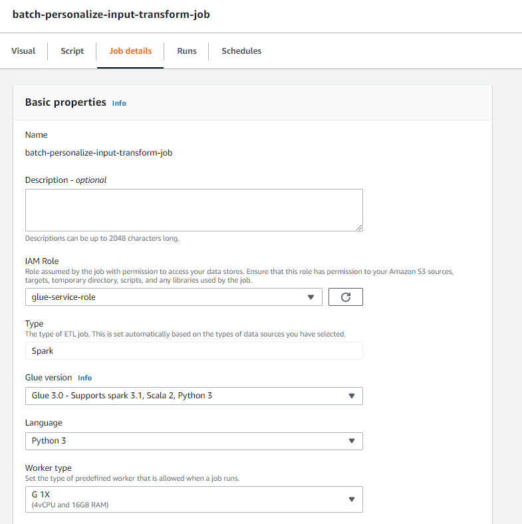Open the Worker type G 1X dropdown
The width and height of the screenshot is (522, 524).
coord(194,499)
